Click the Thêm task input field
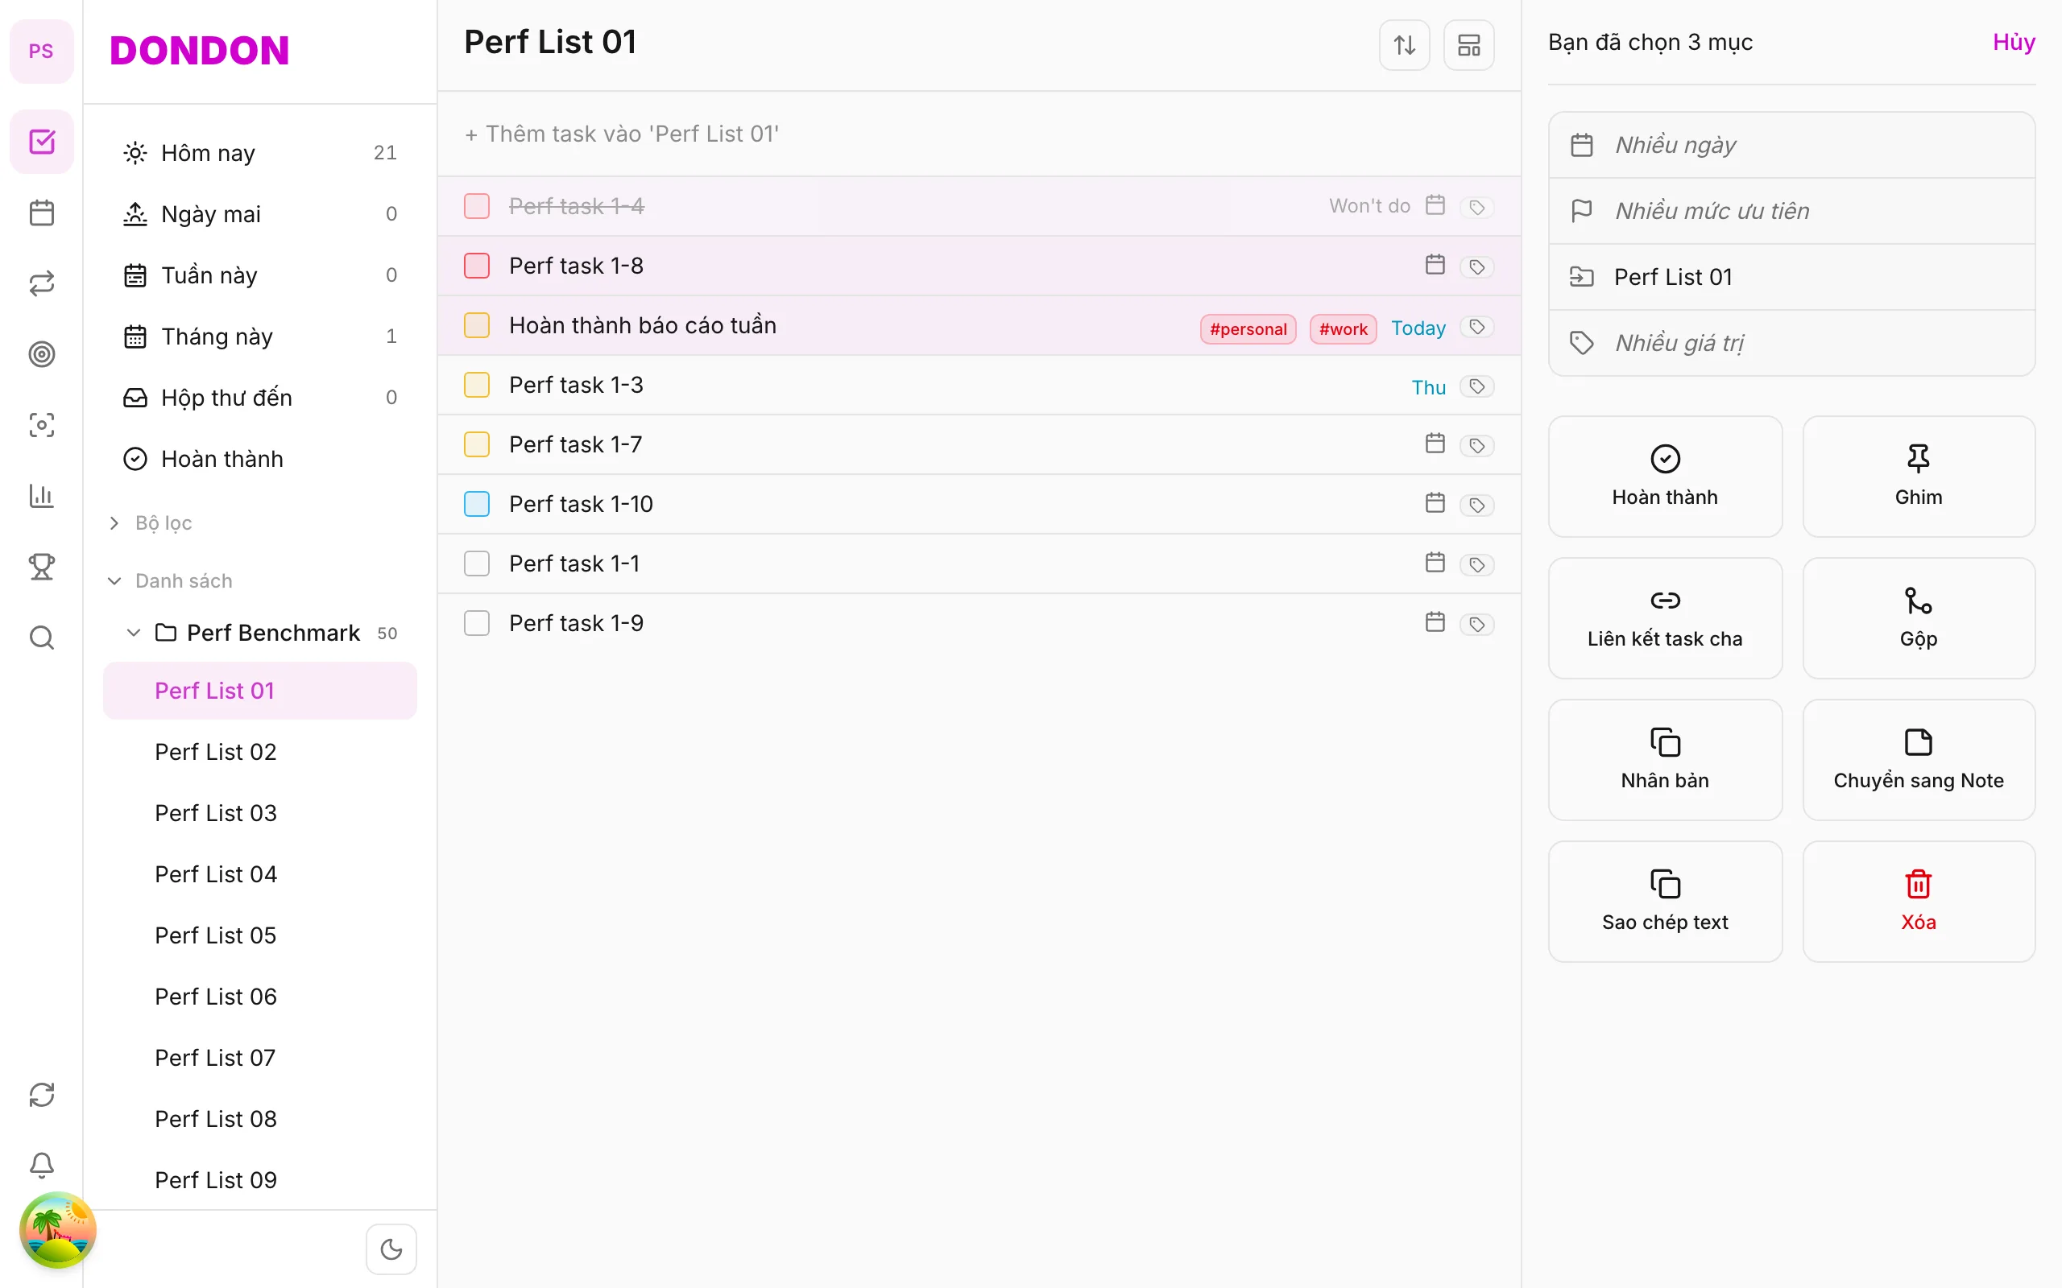This screenshot has height=1288, width=2062. [979, 134]
